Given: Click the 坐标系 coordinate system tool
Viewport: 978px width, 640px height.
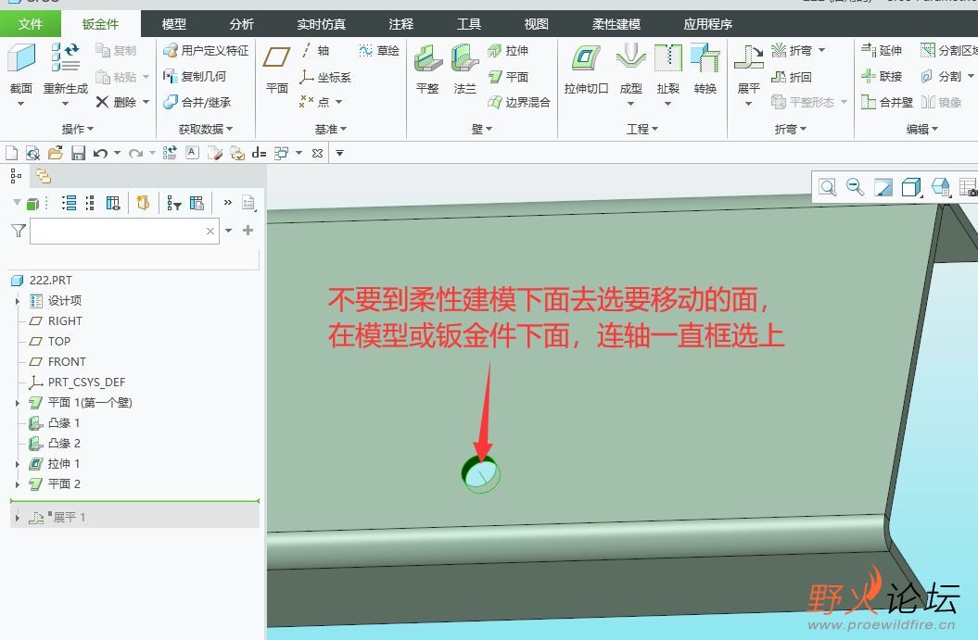Looking at the screenshot, I should click(x=325, y=77).
